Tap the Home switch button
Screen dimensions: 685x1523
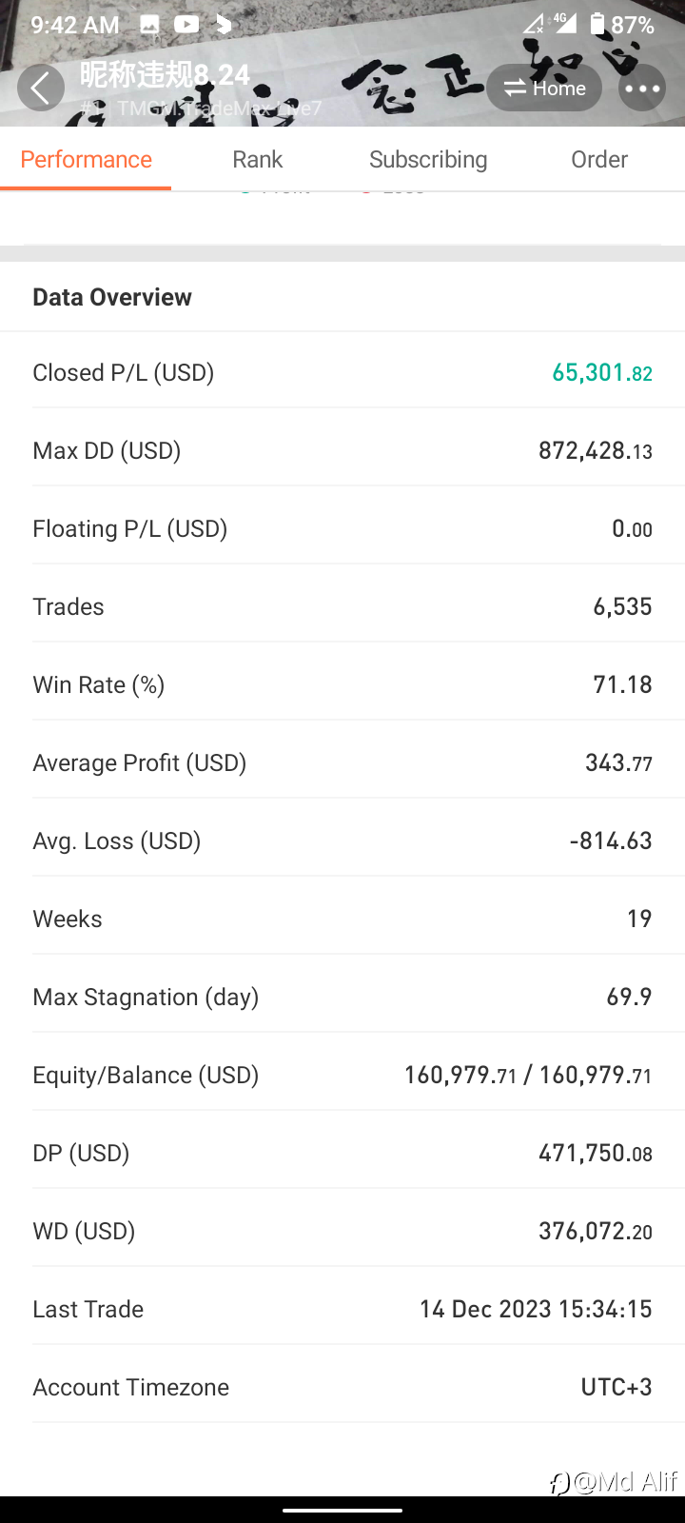544,89
